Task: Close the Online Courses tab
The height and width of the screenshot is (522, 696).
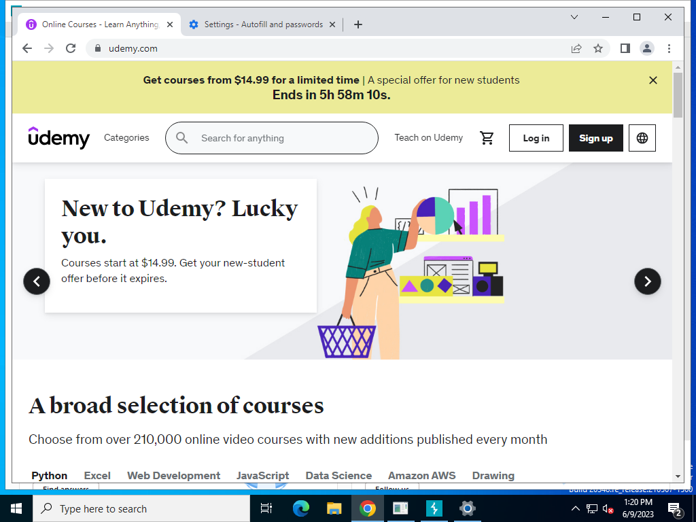Action: 170,24
